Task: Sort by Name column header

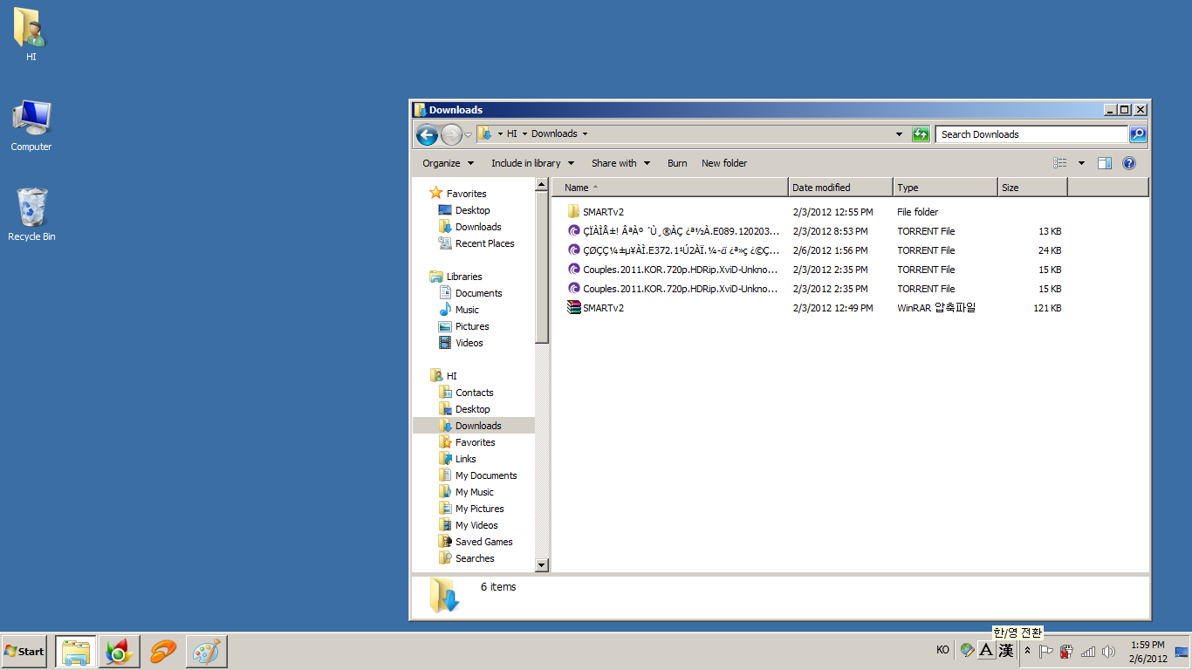Action: pyautogui.click(x=670, y=188)
